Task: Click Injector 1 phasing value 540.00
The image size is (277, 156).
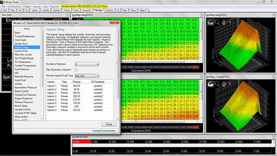Action: pos(76,86)
